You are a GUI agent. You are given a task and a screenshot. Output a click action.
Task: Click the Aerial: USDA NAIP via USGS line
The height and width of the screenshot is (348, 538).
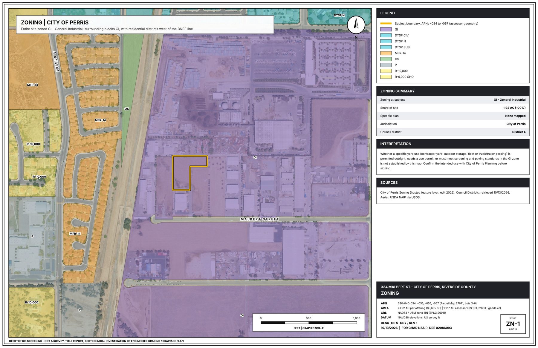(x=400, y=197)
